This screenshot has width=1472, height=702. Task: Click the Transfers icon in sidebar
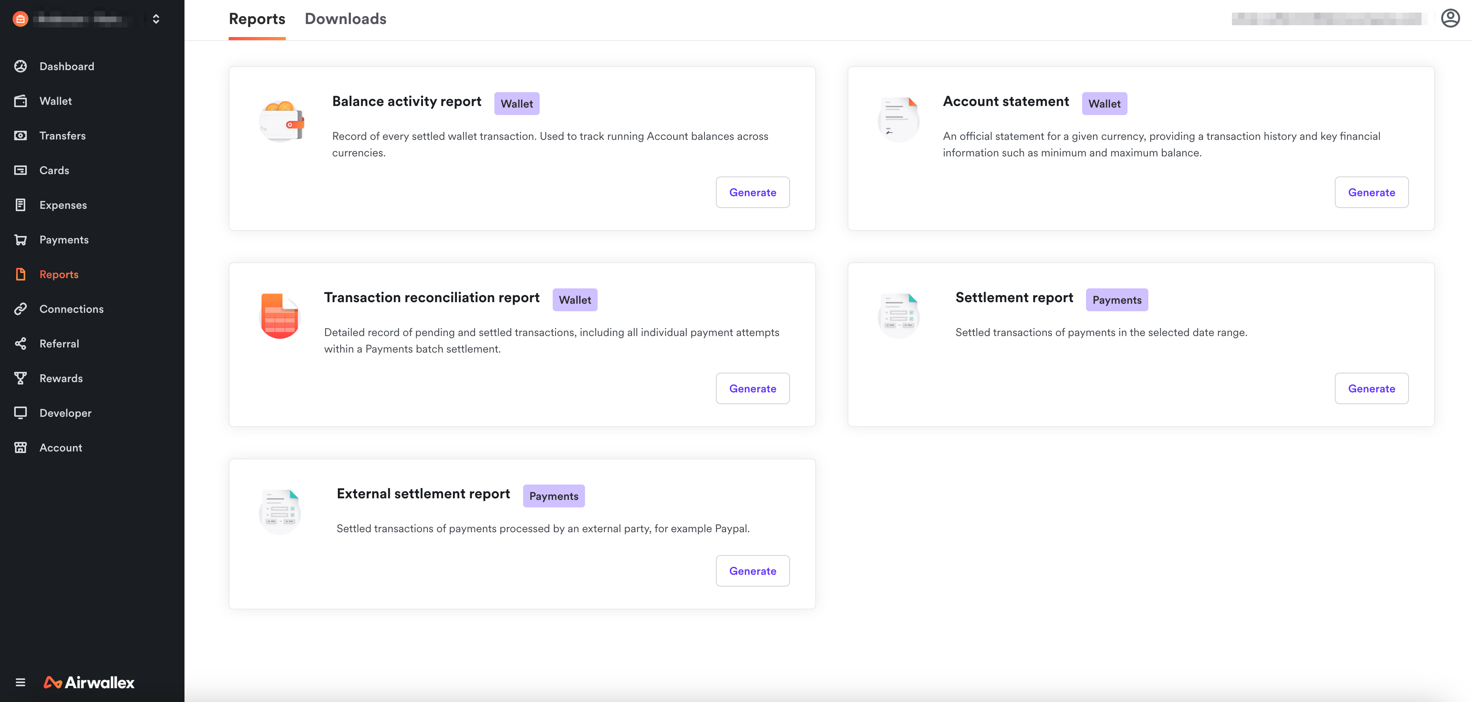point(20,136)
